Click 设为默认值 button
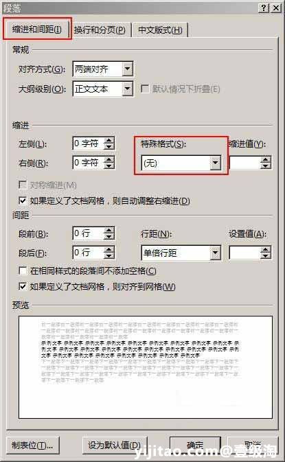The width and height of the screenshot is (285, 462). click(115, 445)
